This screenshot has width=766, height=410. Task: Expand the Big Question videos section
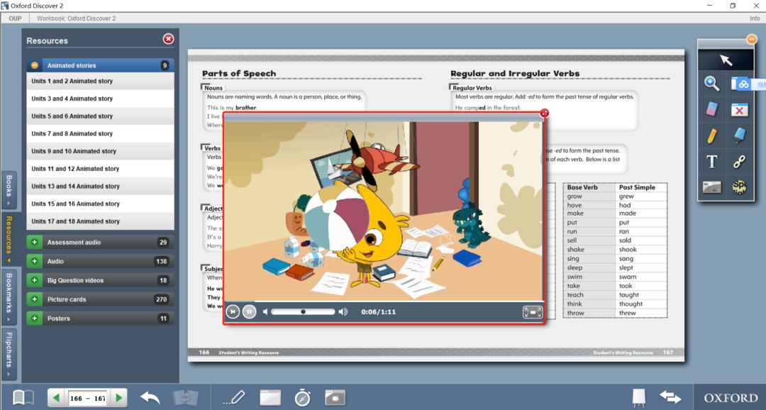click(34, 280)
